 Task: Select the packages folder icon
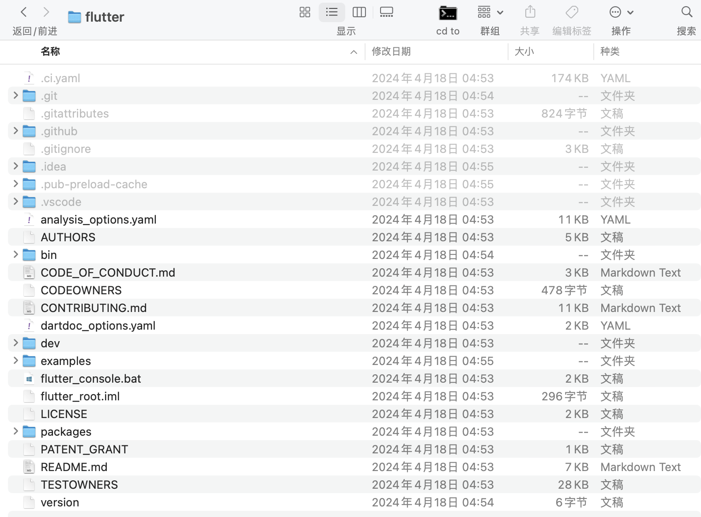29,432
